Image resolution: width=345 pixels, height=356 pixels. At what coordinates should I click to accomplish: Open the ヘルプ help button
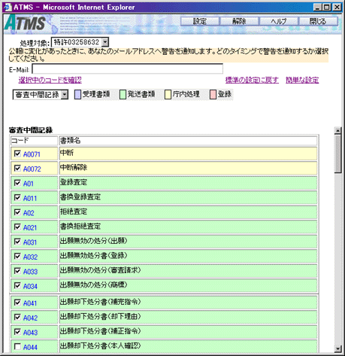pyautogui.click(x=279, y=21)
